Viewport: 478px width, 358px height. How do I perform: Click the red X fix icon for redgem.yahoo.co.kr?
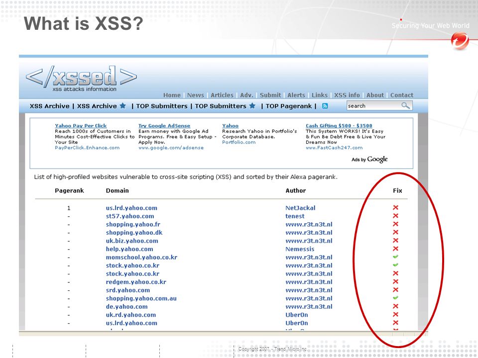tap(395, 281)
